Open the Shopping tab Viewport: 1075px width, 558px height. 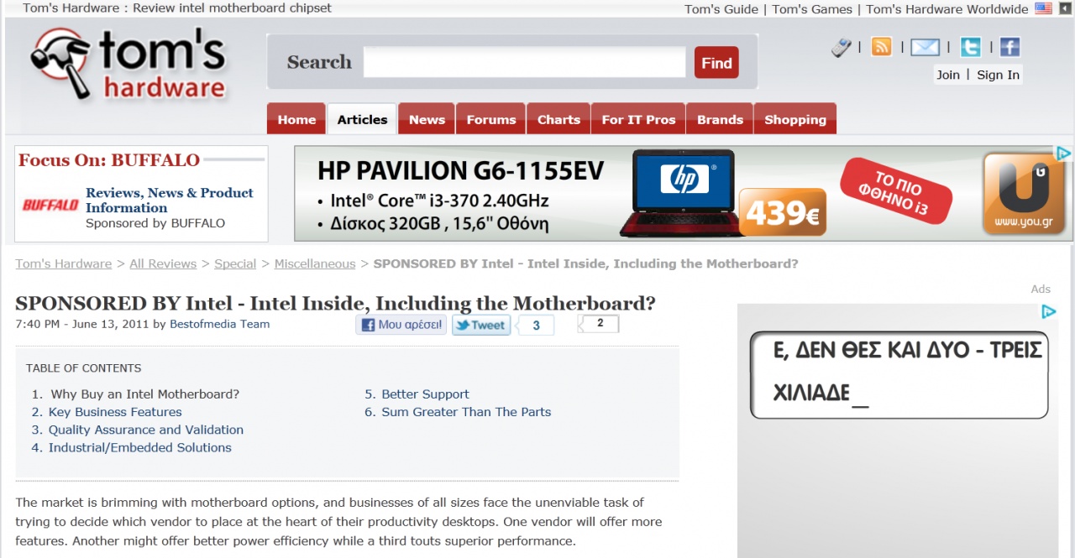(795, 119)
